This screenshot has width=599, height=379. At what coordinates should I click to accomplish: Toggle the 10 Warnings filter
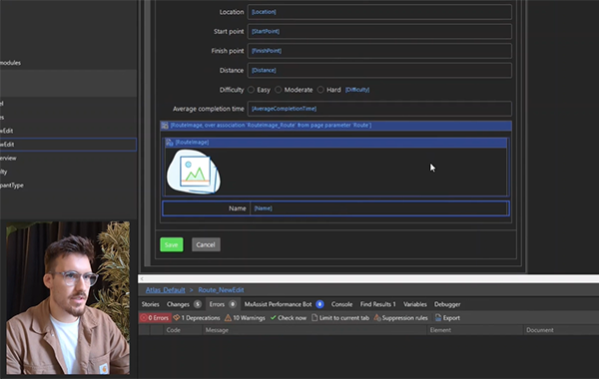click(x=245, y=318)
